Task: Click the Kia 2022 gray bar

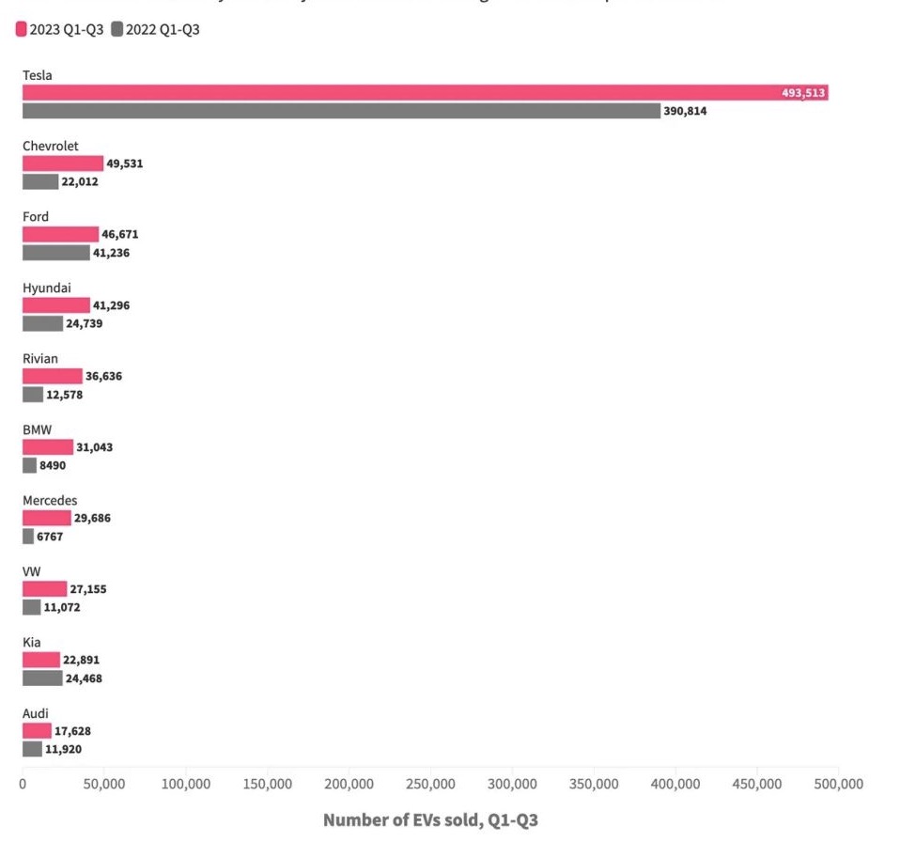Action: (42, 678)
